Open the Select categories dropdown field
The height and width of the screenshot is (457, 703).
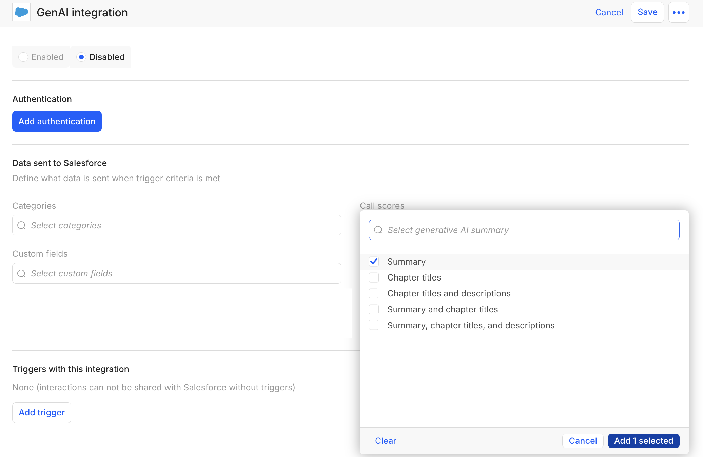click(177, 225)
